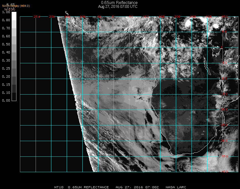This screenshot has height=189, width=240.
Task: Click the "AUG 27, 2016 07:00Z" footer timestamp
Action: pyautogui.click(x=137, y=187)
